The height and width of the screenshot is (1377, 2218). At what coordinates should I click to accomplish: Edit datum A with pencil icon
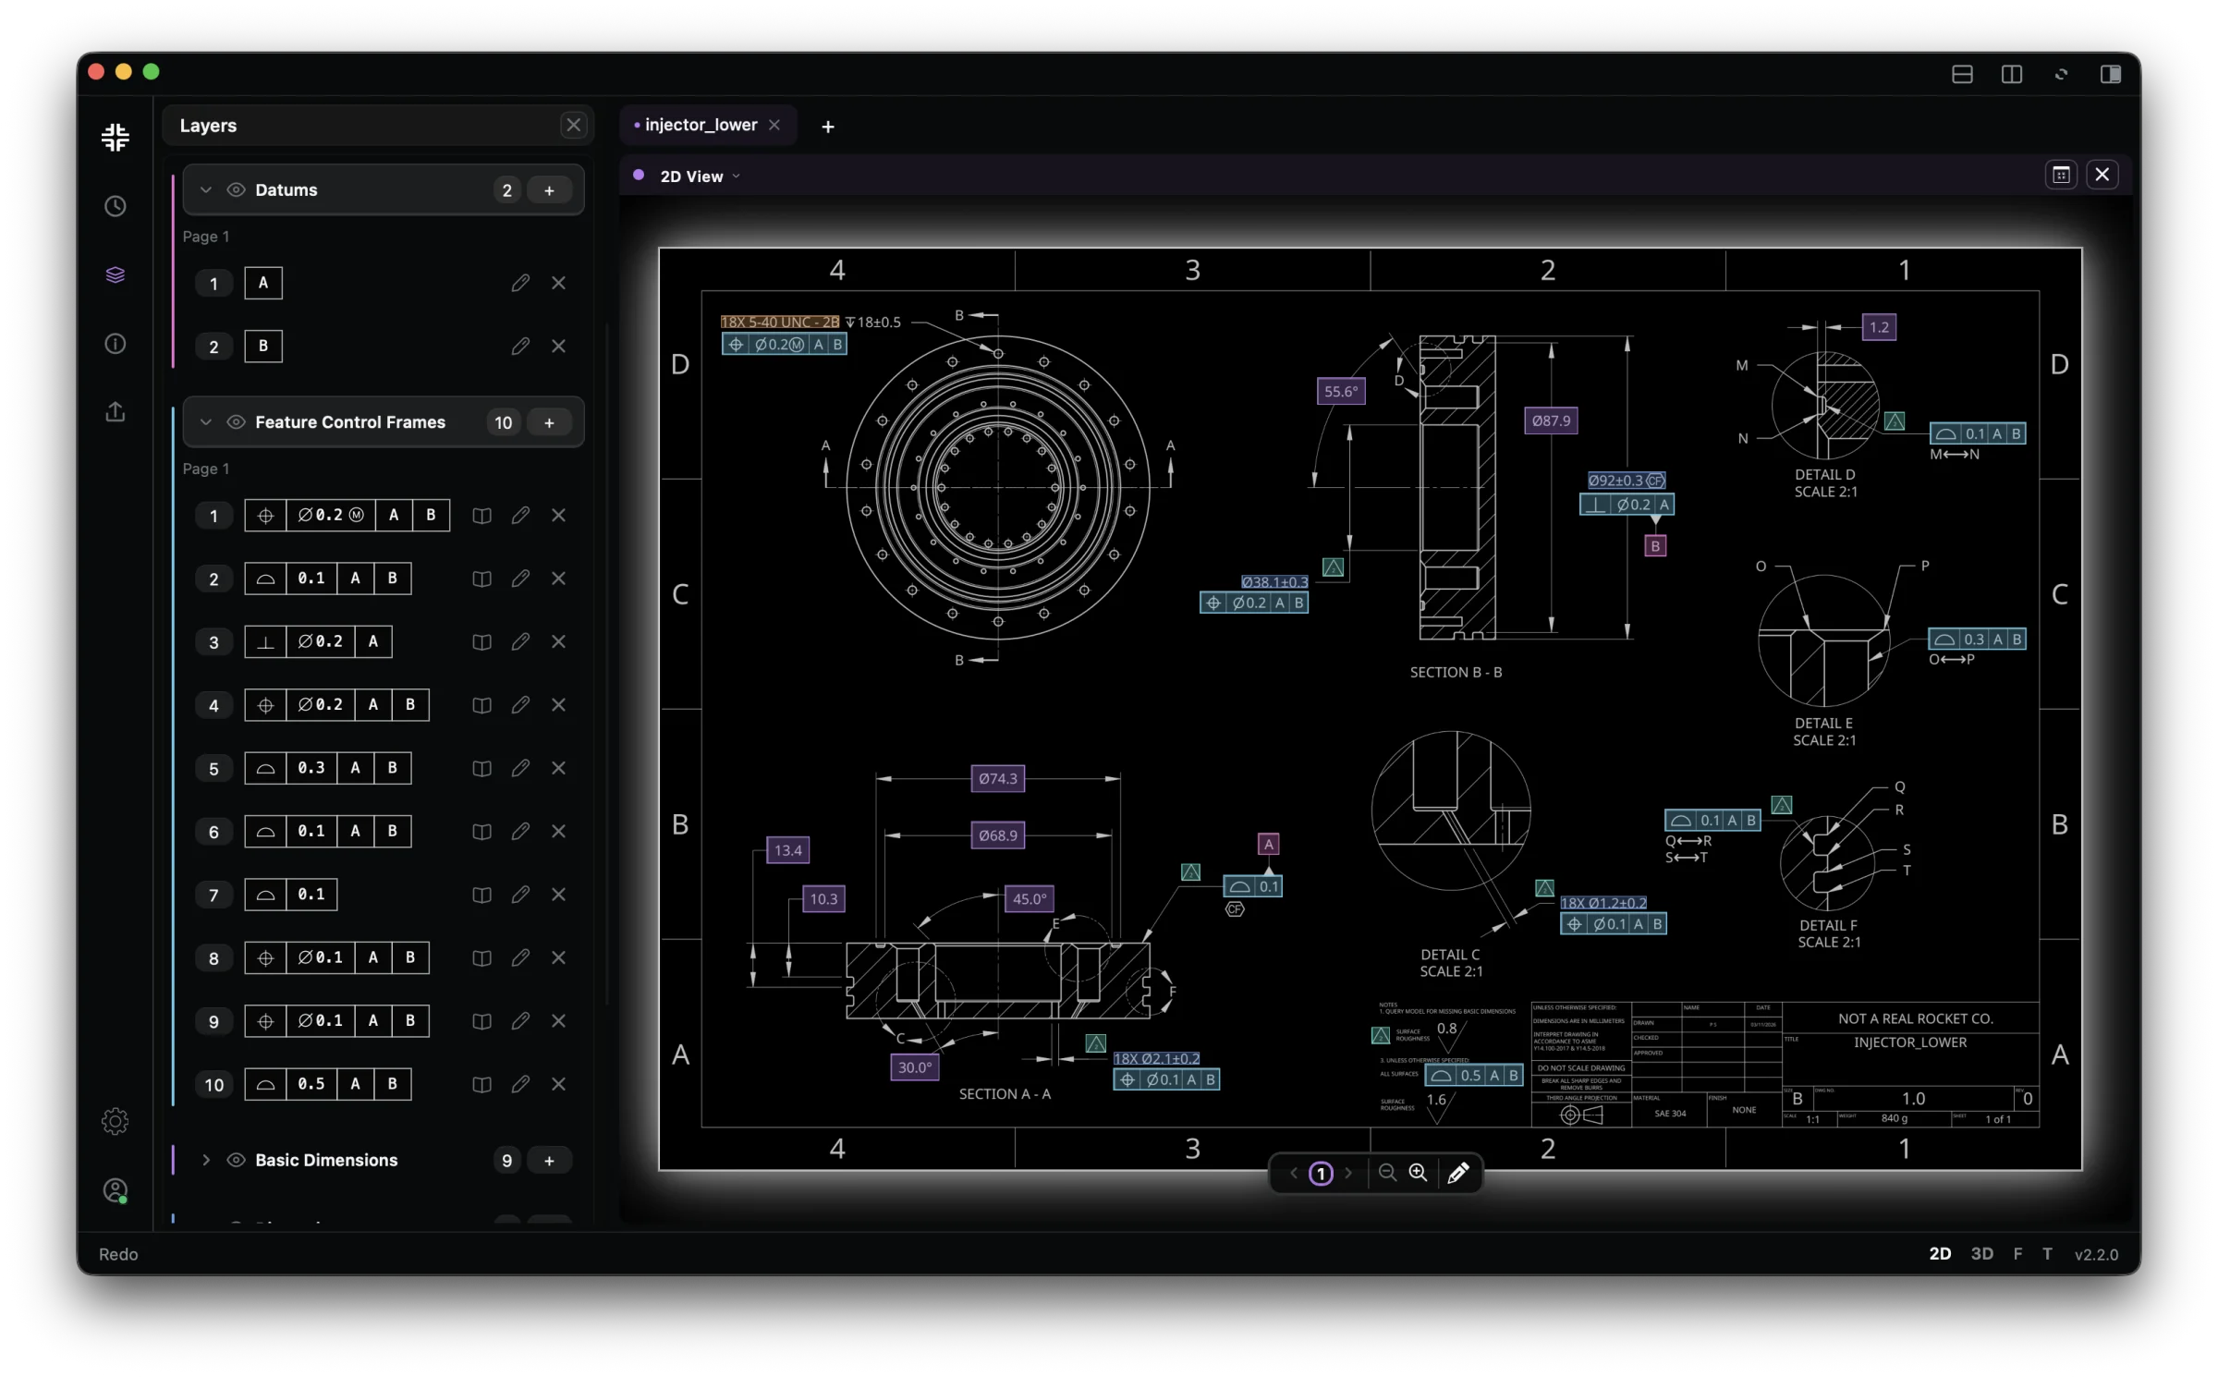coord(520,283)
